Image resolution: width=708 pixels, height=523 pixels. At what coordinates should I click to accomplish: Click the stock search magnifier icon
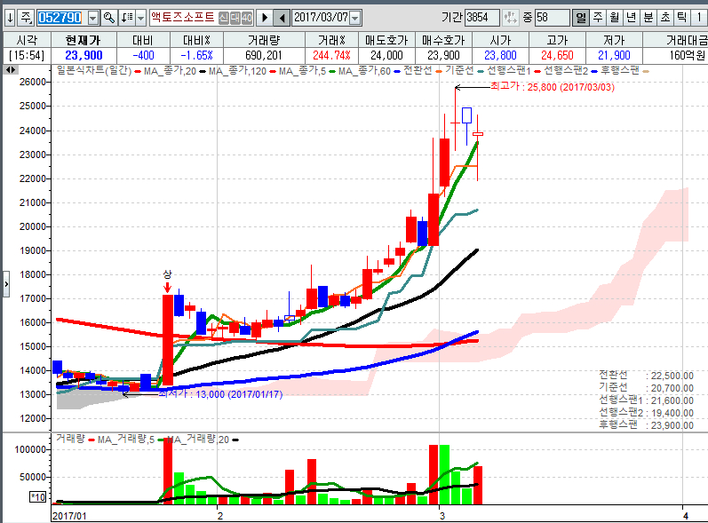coord(109,17)
